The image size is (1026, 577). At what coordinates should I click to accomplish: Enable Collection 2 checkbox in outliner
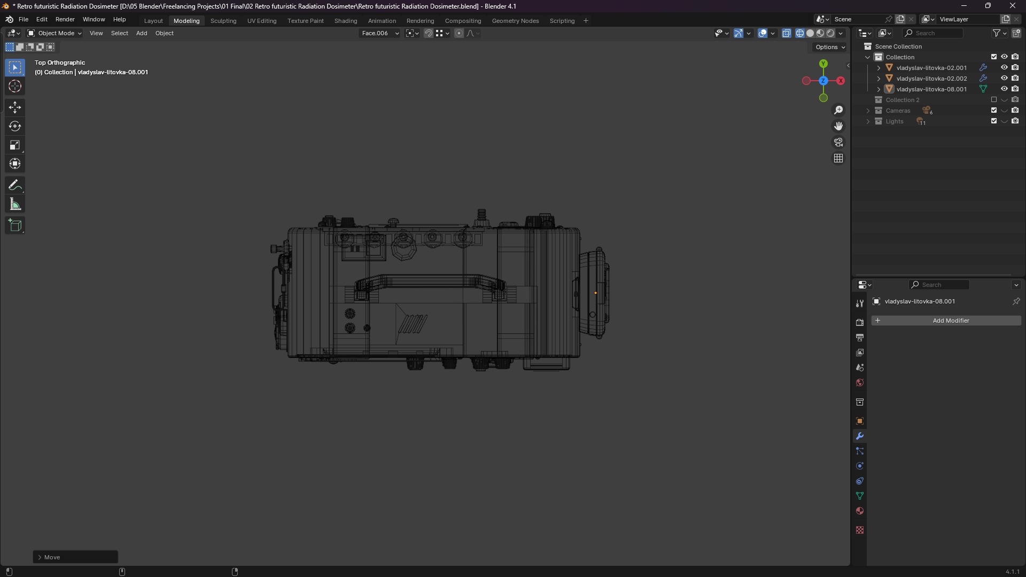pyautogui.click(x=994, y=100)
